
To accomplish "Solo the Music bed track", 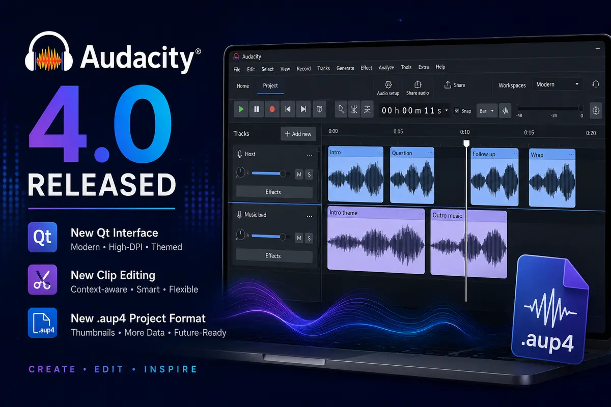I will pyautogui.click(x=309, y=238).
